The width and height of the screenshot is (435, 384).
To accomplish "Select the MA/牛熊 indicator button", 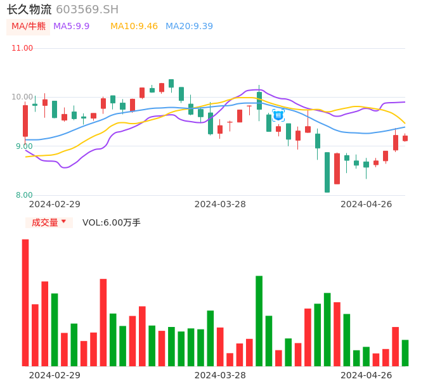I will (29, 27).
